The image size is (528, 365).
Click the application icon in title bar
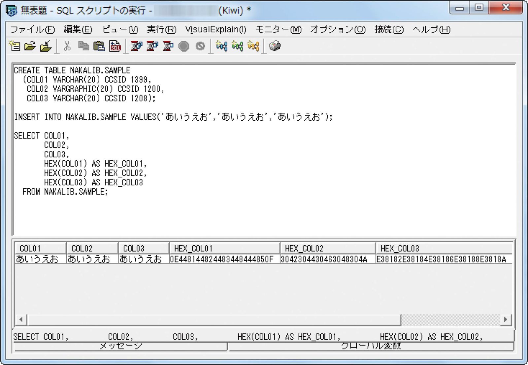pyautogui.click(x=11, y=11)
